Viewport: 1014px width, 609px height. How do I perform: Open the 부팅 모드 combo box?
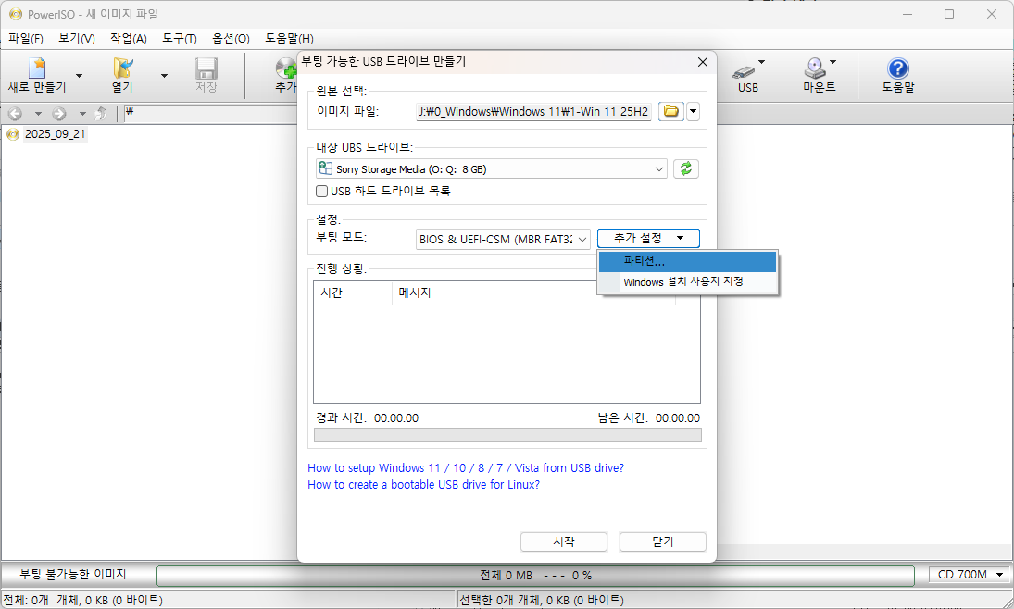tap(503, 239)
